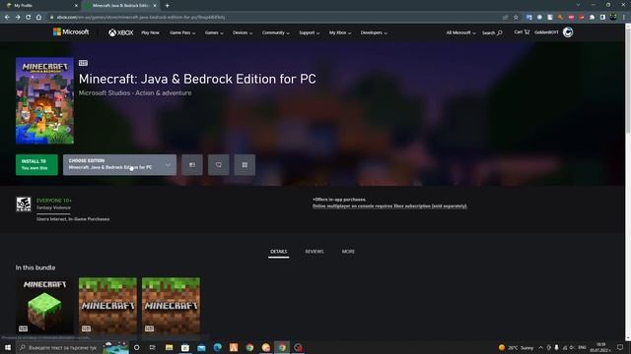
Task: Open a new browser tab
Action: tap(167, 6)
